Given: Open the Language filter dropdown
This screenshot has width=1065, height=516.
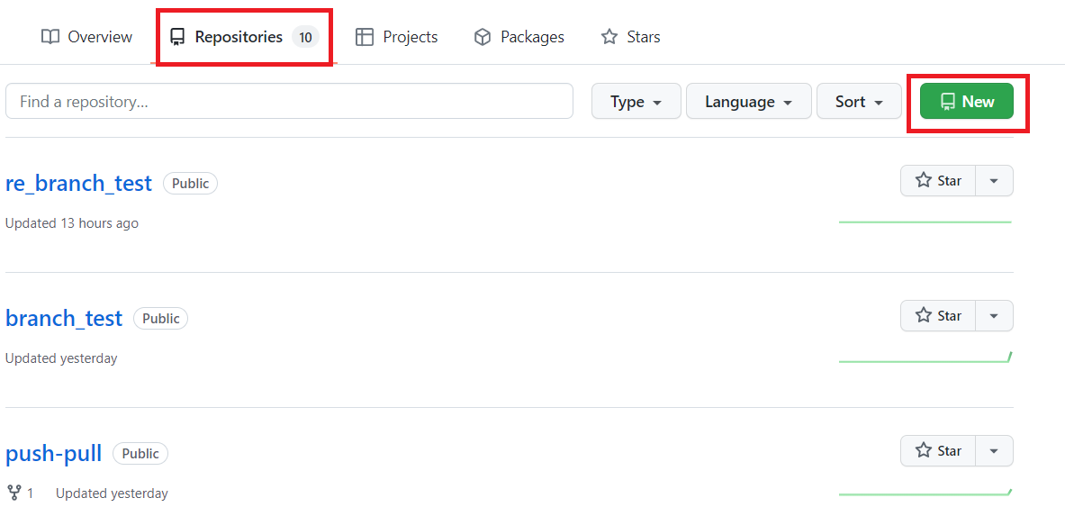Looking at the screenshot, I should coord(748,101).
